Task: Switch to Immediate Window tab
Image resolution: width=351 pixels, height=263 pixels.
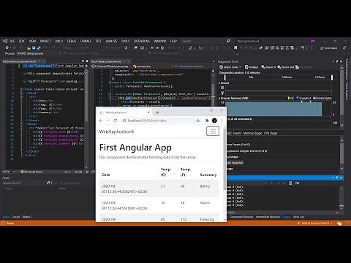Action: click(268, 217)
